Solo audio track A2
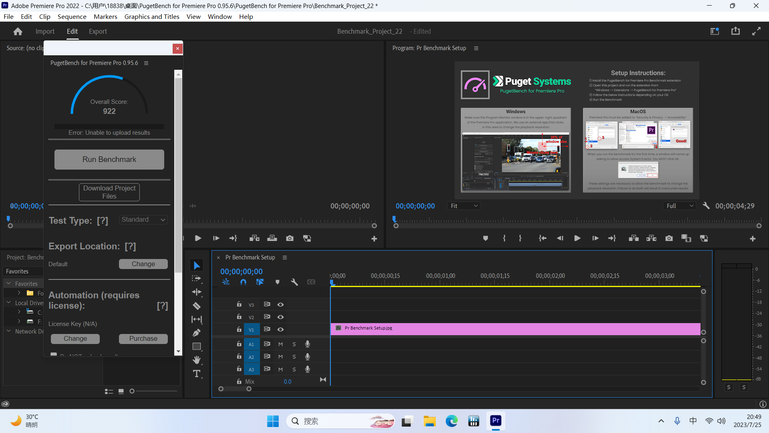This screenshot has width=769, height=433. [x=294, y=357]
